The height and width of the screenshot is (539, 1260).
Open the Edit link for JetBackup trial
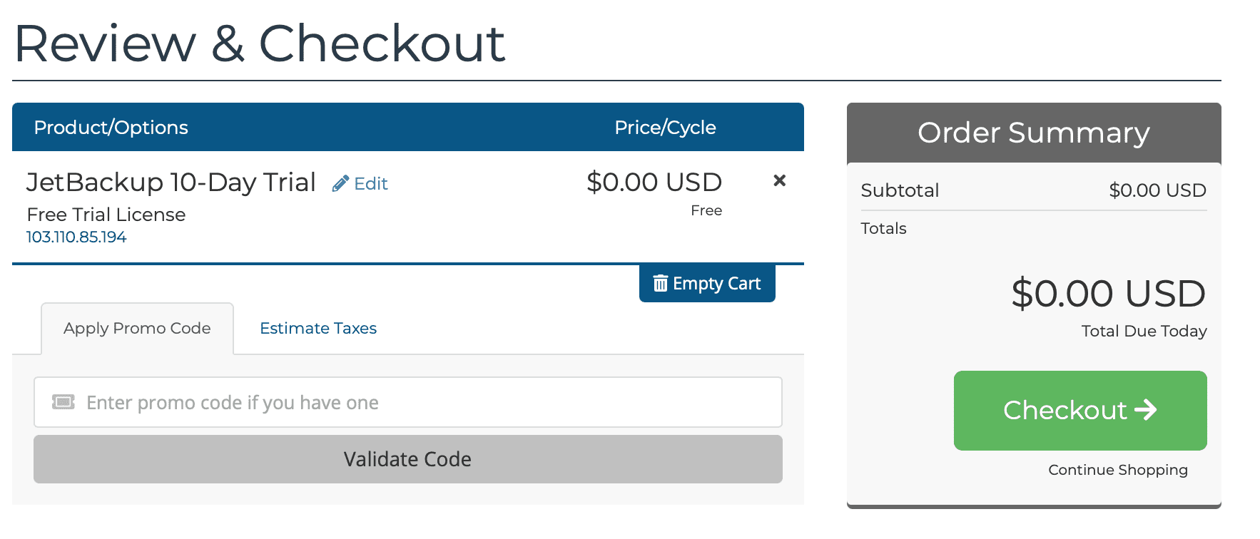(370, 184)
